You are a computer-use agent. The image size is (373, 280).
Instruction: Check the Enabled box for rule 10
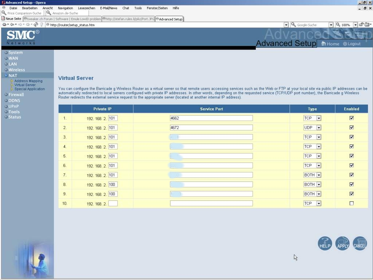[x=352, y=203]
